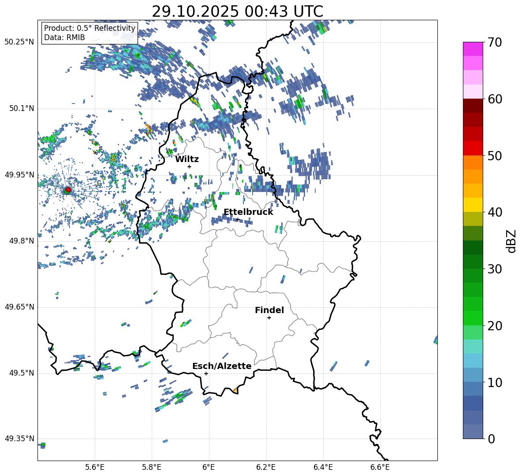This screenshot has height=476, width=522.
Task: Click the 6.4°E longitude label
Action: [x=323, y=467]
